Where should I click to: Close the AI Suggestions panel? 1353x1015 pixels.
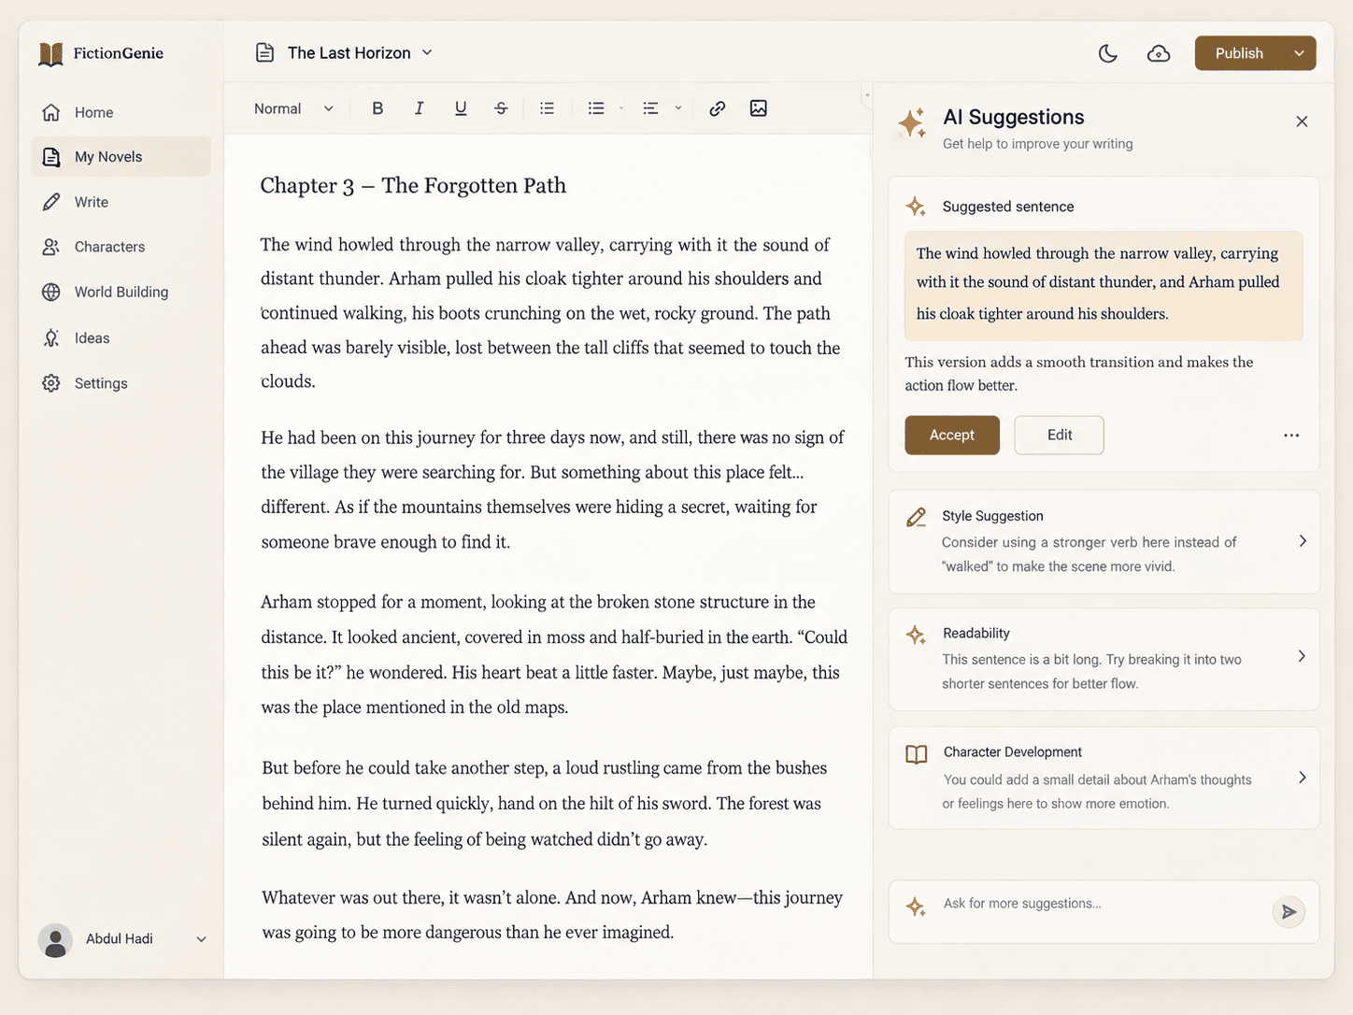tap(1302, 122)
